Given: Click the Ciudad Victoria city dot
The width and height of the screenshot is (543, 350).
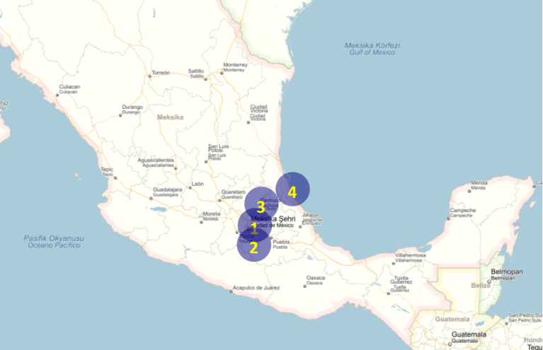Looking at the screenshot, I should click(x=248, y=122).
